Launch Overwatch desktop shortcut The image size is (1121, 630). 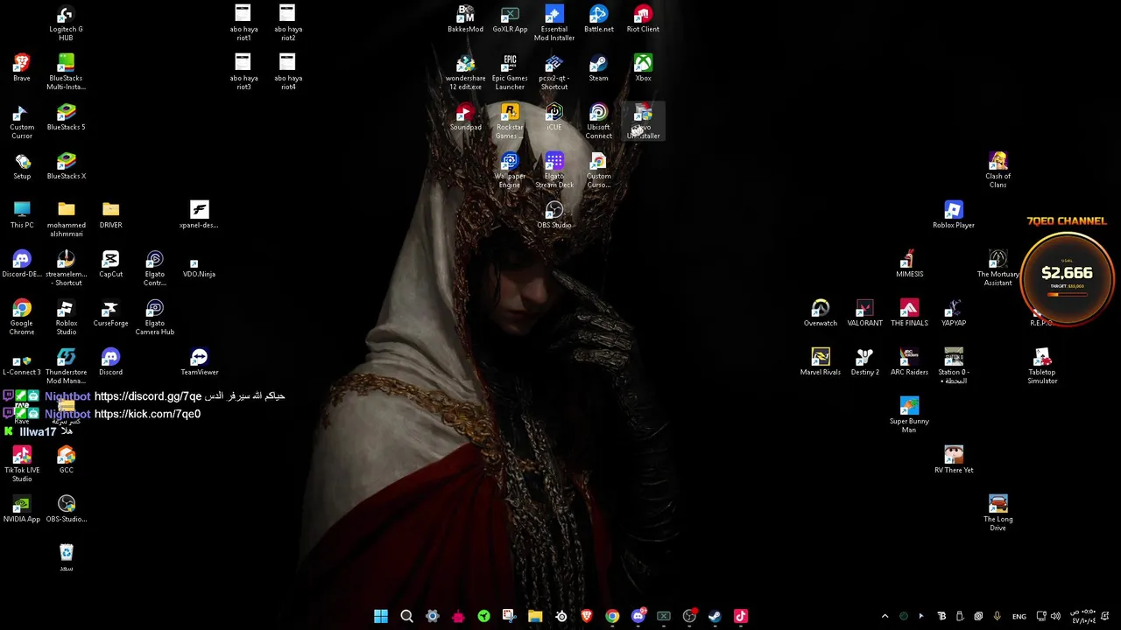pyautogui.click(x=820, y=313)
